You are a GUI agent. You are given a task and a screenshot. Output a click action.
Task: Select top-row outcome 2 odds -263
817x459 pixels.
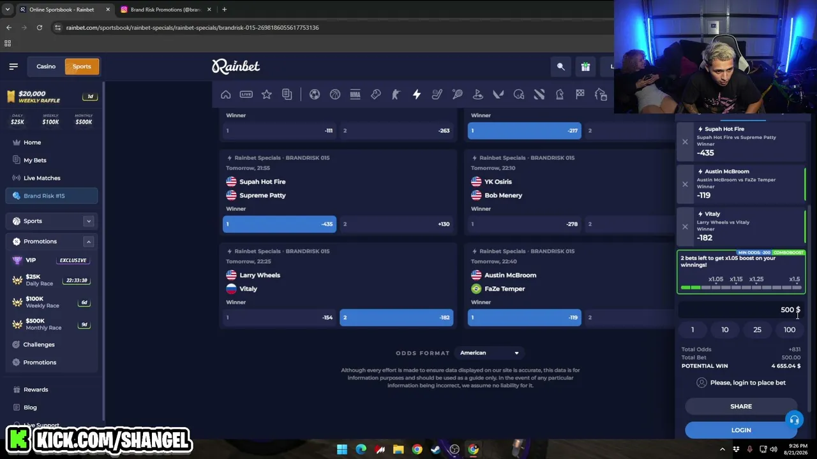pyautogui.click(x=396, y=131)
